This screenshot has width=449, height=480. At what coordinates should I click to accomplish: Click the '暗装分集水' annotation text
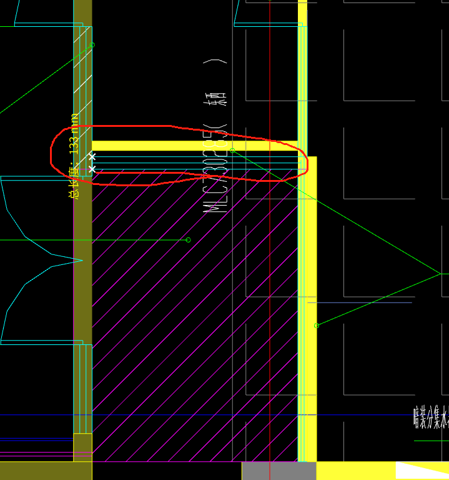(432, 417)
